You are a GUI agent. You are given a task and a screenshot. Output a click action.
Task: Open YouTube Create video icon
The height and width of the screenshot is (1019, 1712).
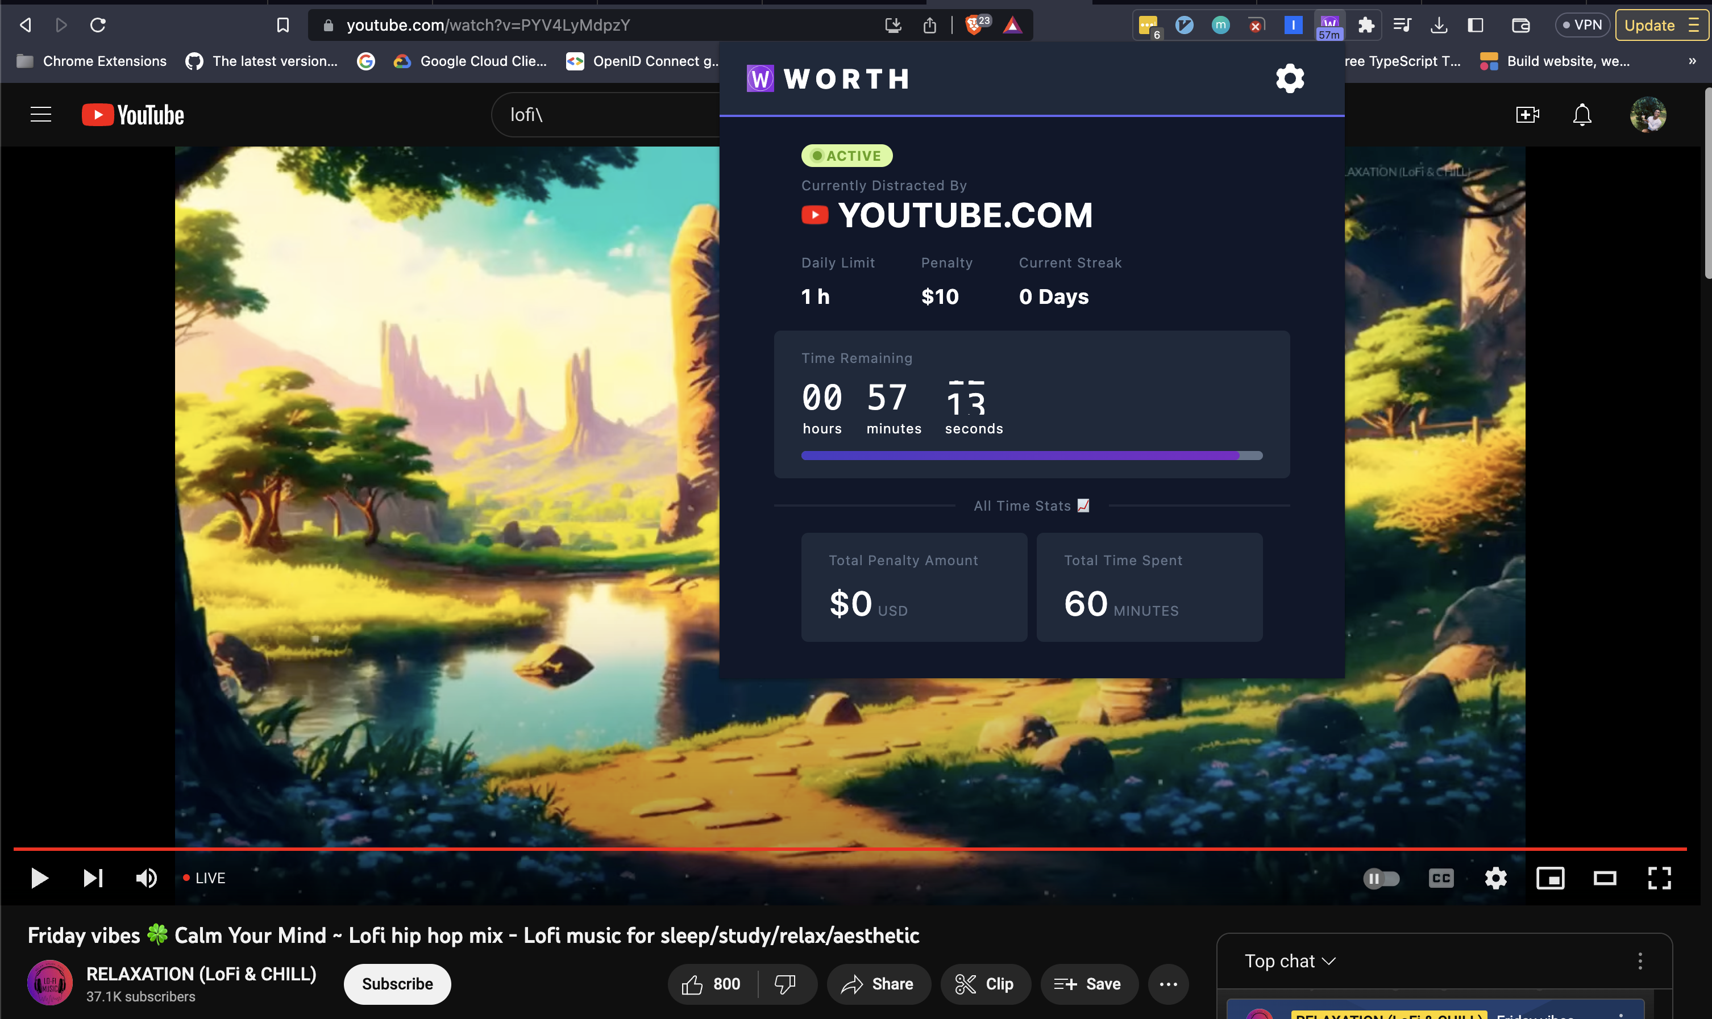tap(1527, 115)
